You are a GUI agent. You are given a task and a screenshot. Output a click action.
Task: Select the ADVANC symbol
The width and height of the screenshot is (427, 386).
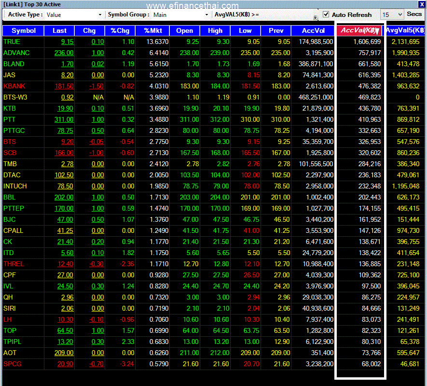[x=16, y=53]
